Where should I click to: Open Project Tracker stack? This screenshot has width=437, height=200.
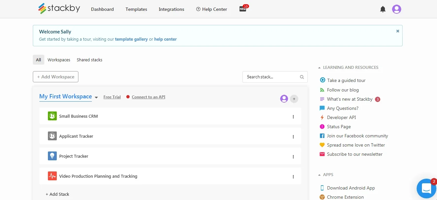click(73, 156)
